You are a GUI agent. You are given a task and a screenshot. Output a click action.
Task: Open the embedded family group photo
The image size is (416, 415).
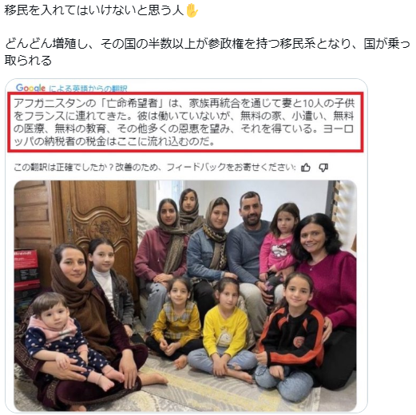tap(185, 296)
